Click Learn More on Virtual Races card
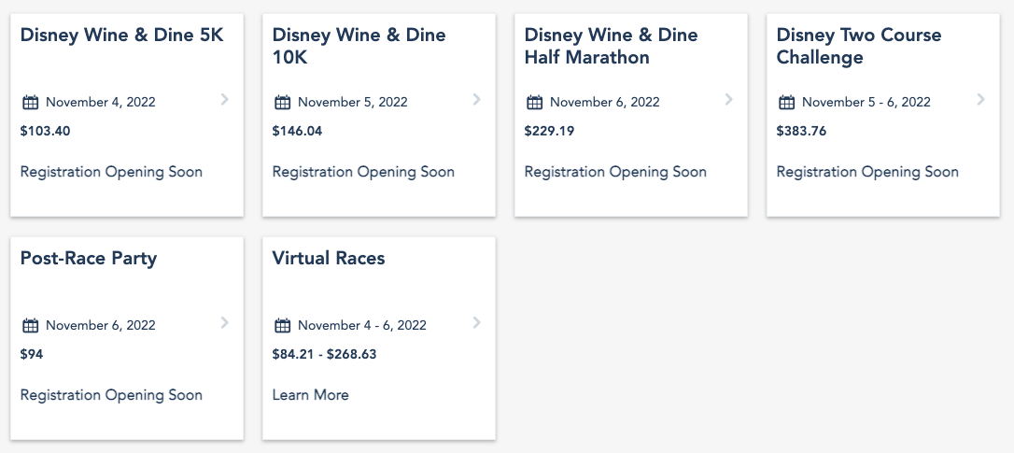This screenshot has height=453, width=1014. [310, 395]
